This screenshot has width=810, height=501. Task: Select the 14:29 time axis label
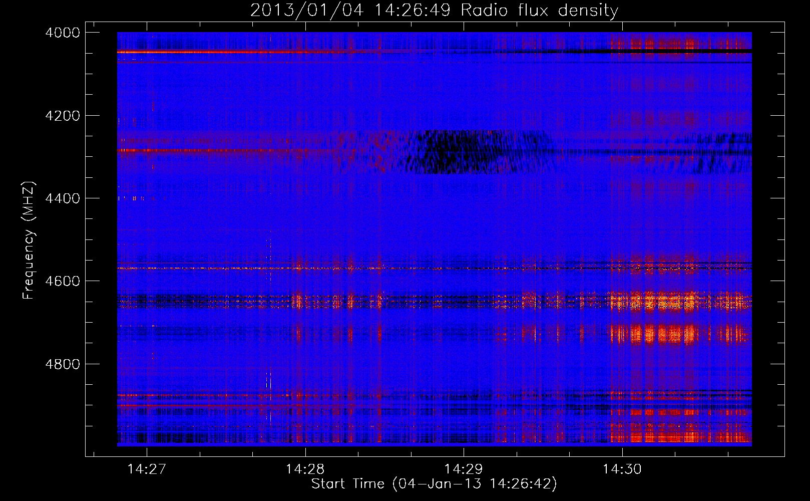click(464, 469)
